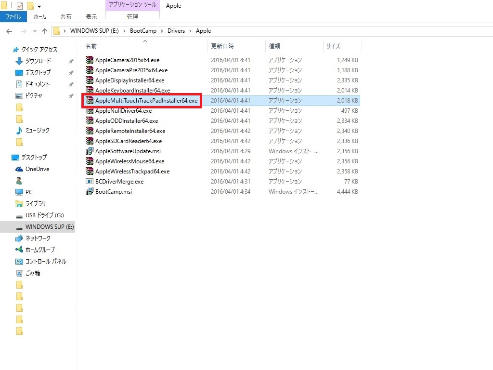Click the 77 KB size of BCDriverMerge.exe

pyautogui.click(x=351, y=182)
